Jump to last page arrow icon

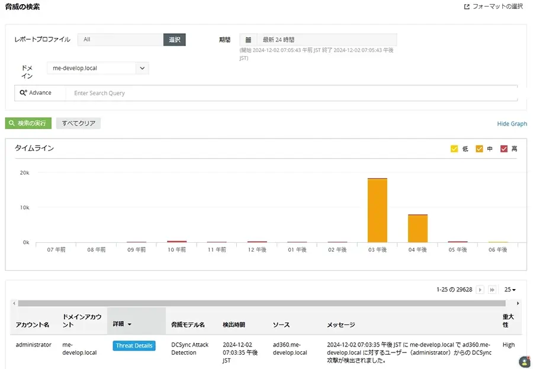(492, 290)
